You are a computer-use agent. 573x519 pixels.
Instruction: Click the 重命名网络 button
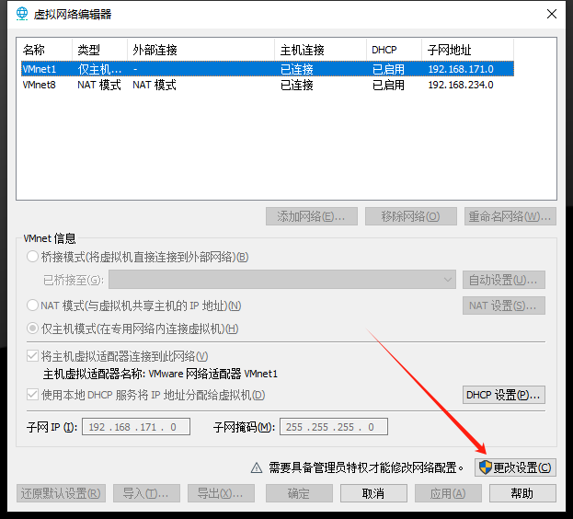pos(510,216)
